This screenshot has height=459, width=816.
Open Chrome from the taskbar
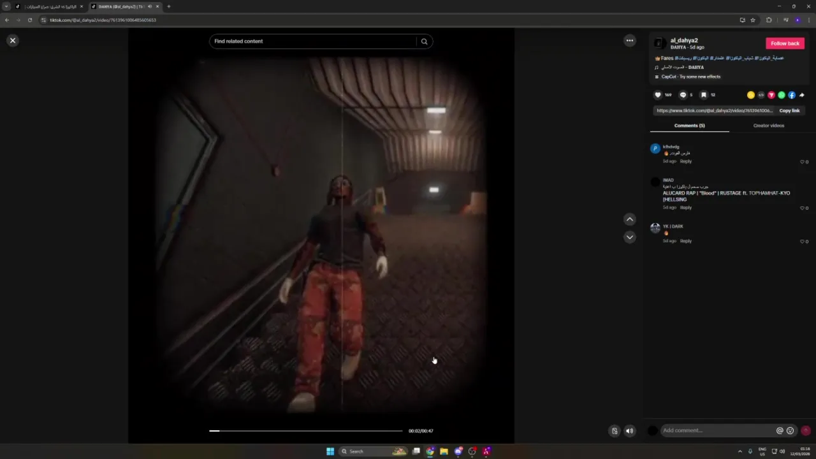pos(430,451)
